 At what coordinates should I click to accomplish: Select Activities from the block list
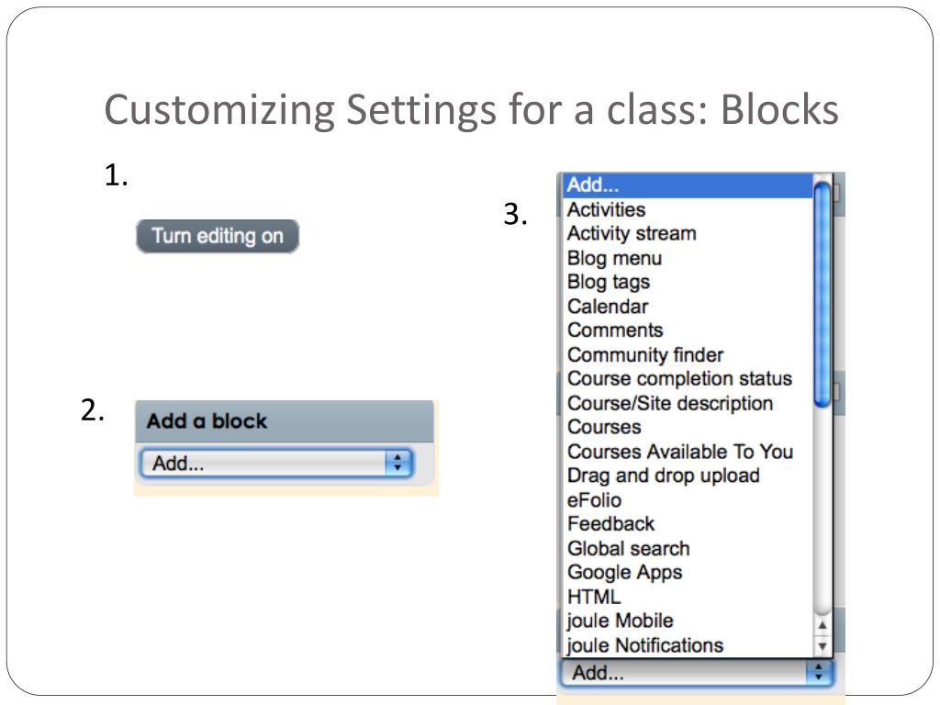click(606, 209)
